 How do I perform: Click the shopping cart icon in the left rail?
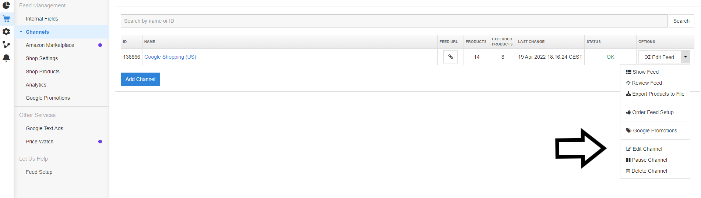(x=6, y=19)
